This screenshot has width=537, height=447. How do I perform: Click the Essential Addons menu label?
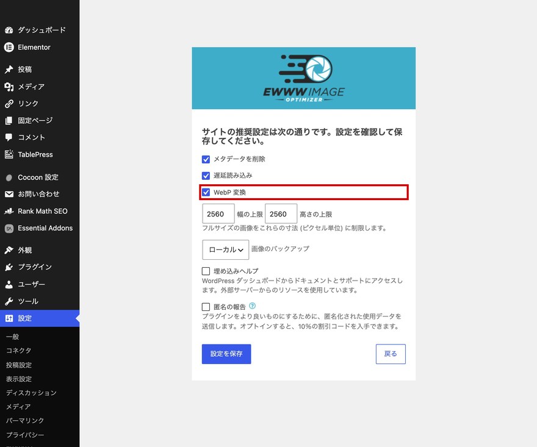45,228
